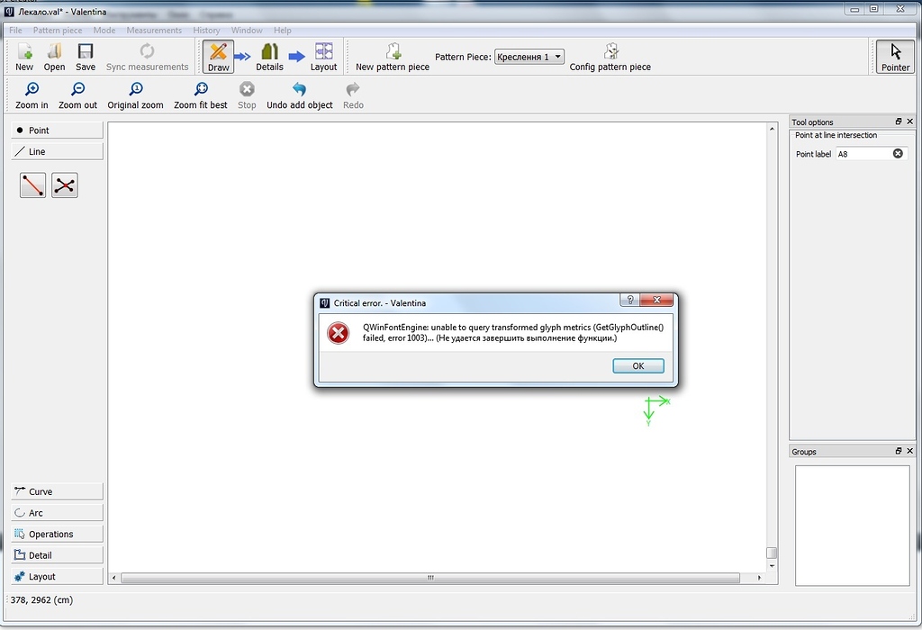Save the pattern using the Save icon

tap(85, 56)
